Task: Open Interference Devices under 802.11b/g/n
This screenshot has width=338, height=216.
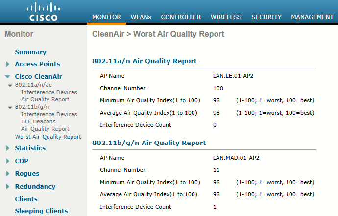Action: 49,114
